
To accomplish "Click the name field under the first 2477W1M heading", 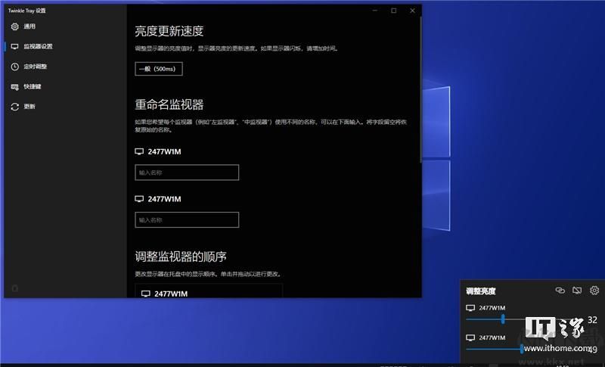I will (187, 173).
